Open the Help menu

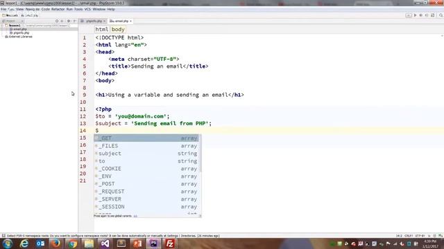[111, 9]
